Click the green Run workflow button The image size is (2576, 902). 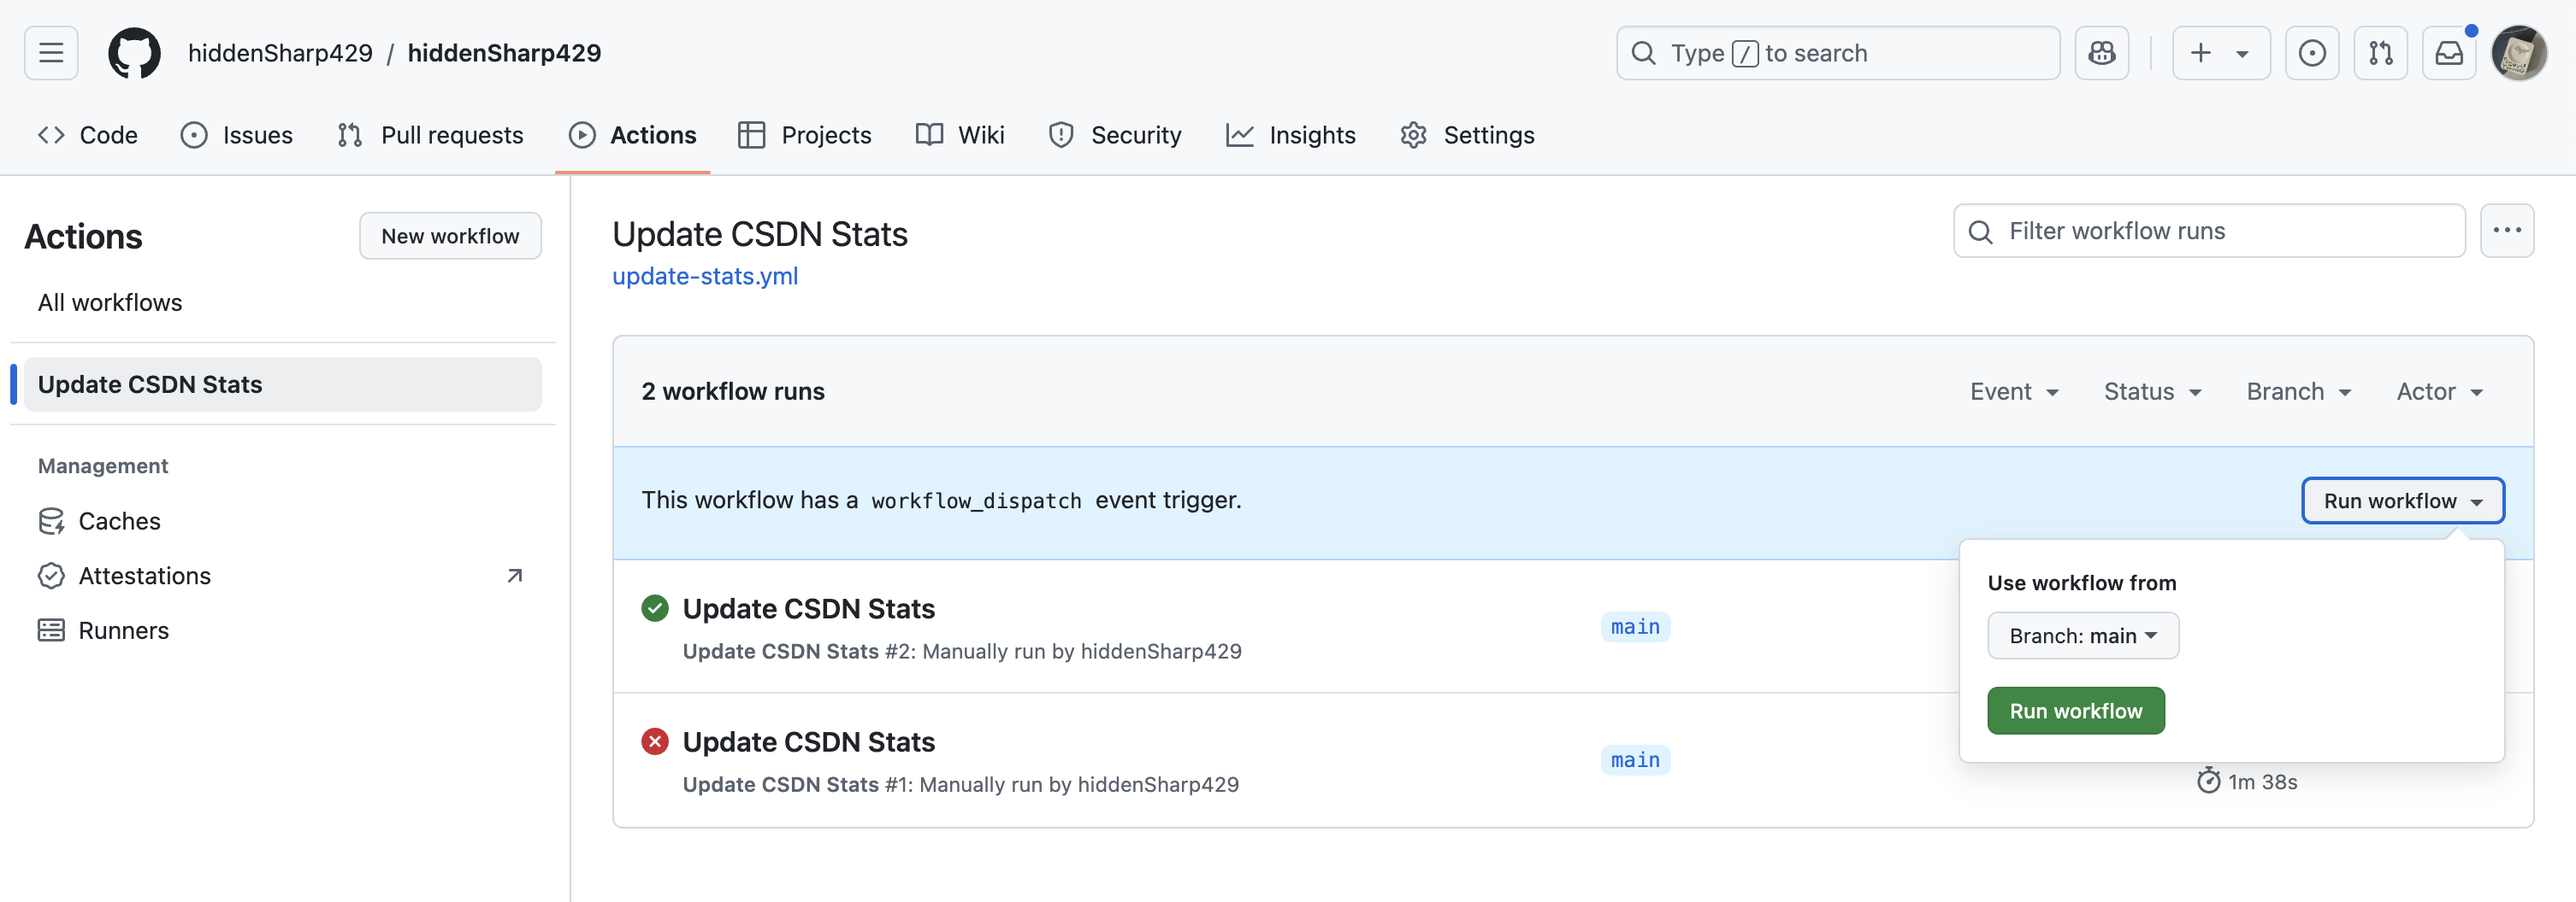pos(2076,710)
